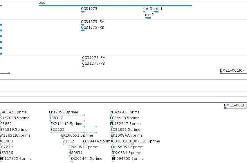Select the EP09054.3prime arrow glyph
Viewport: 247px width, 163px height.
pos(70,150)
